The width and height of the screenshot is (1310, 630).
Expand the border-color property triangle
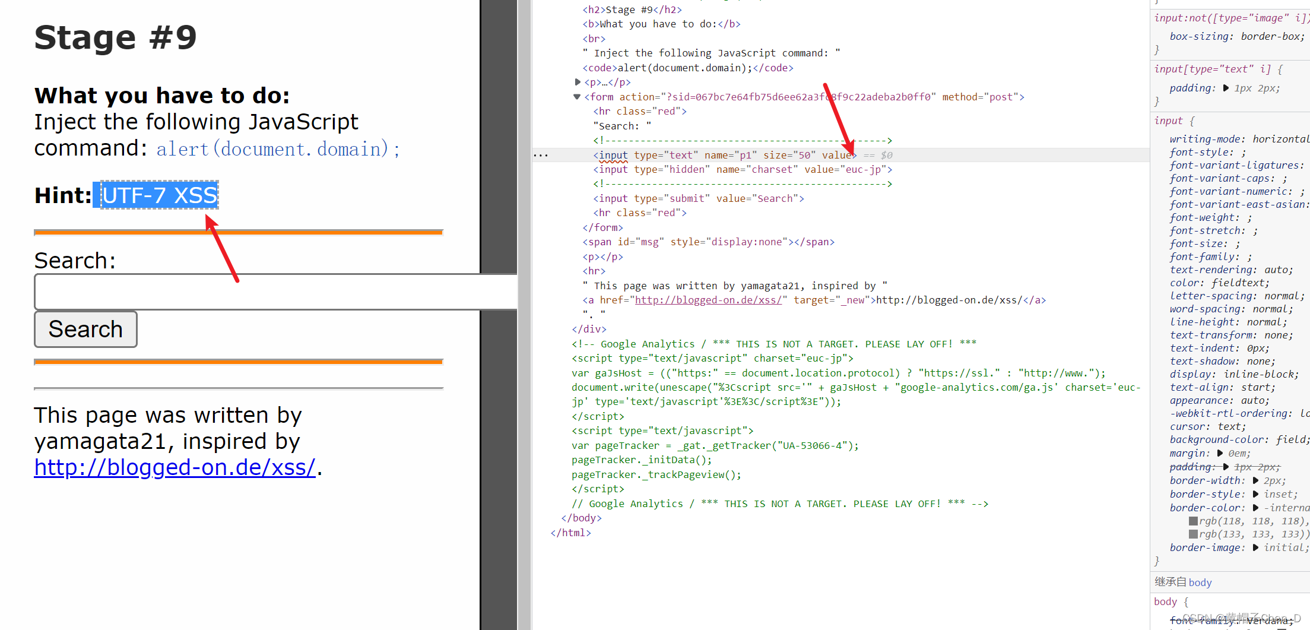coord(1255,508)
